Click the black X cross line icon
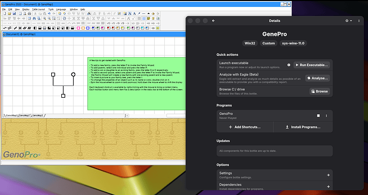The width and height of the screenshot is (368, 195). (20, 28)
